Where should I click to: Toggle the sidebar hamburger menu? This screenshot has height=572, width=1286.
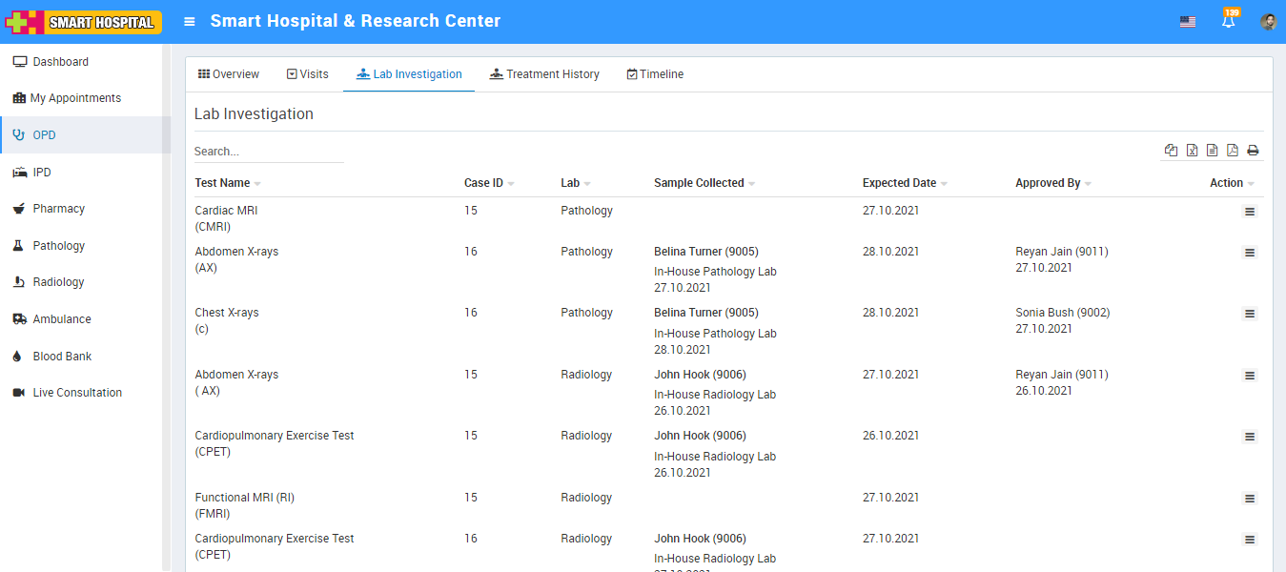click(190, 22)
